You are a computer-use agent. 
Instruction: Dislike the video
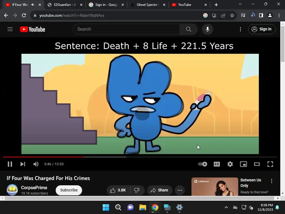pyautogui.click(x=137, y=190)
